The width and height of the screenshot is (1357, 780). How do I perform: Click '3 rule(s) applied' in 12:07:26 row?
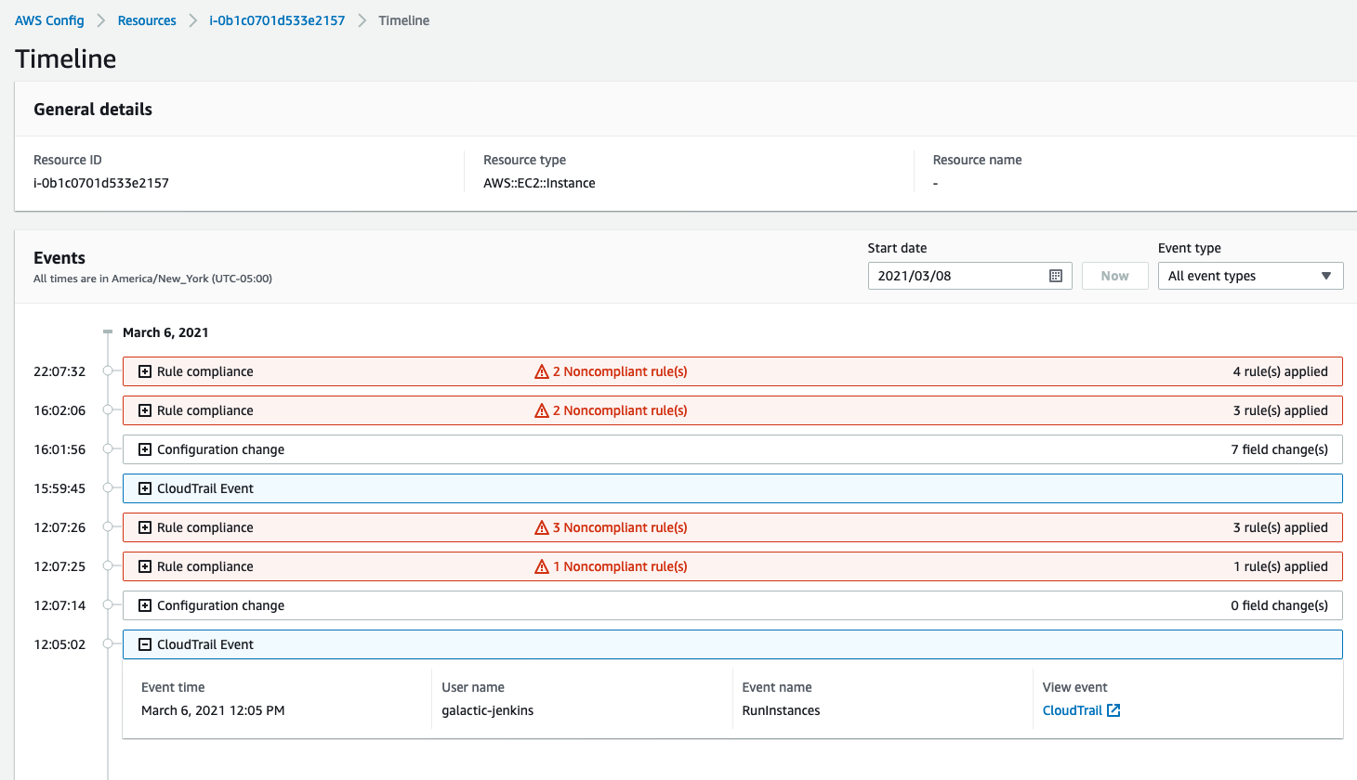tap(1280, 527)
